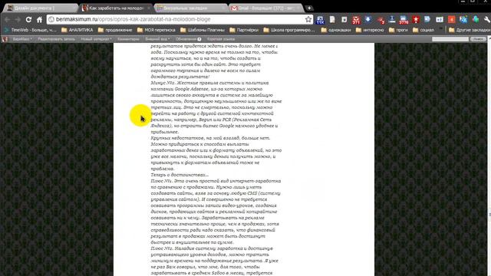491x276 pixels.
Task: Click Обновления in the admin bar
Action: coord(188,39)
